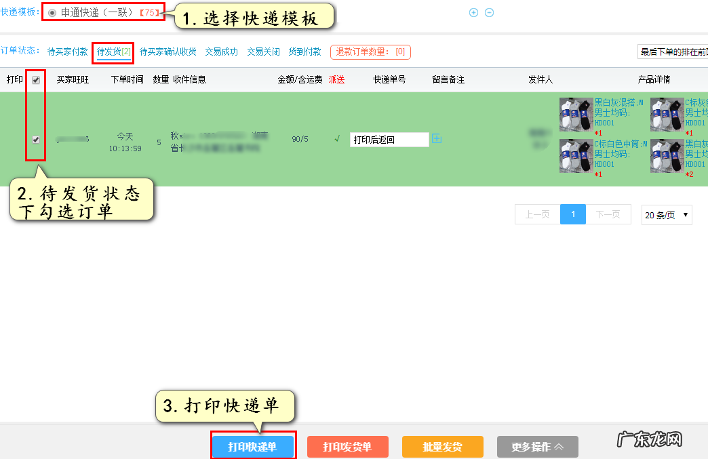The image size is (708, 459).
Task: Click the blue minus zoom icon at top
Action: [490, 12]
